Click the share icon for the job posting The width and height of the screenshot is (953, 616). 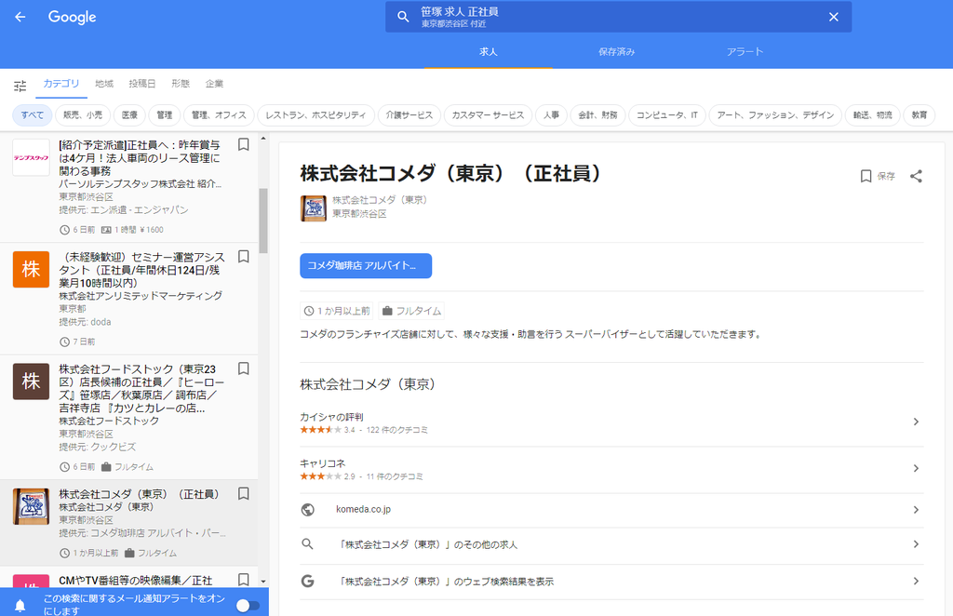pos(918,175)
